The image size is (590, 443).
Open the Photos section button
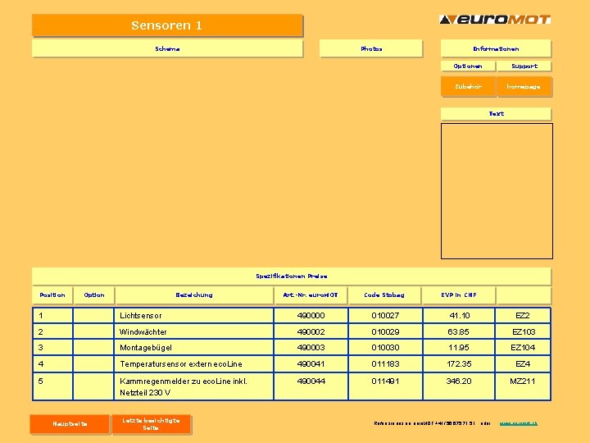pos(371,48)
